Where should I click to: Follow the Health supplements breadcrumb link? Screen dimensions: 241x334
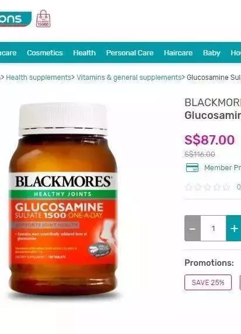click(39, 78)
